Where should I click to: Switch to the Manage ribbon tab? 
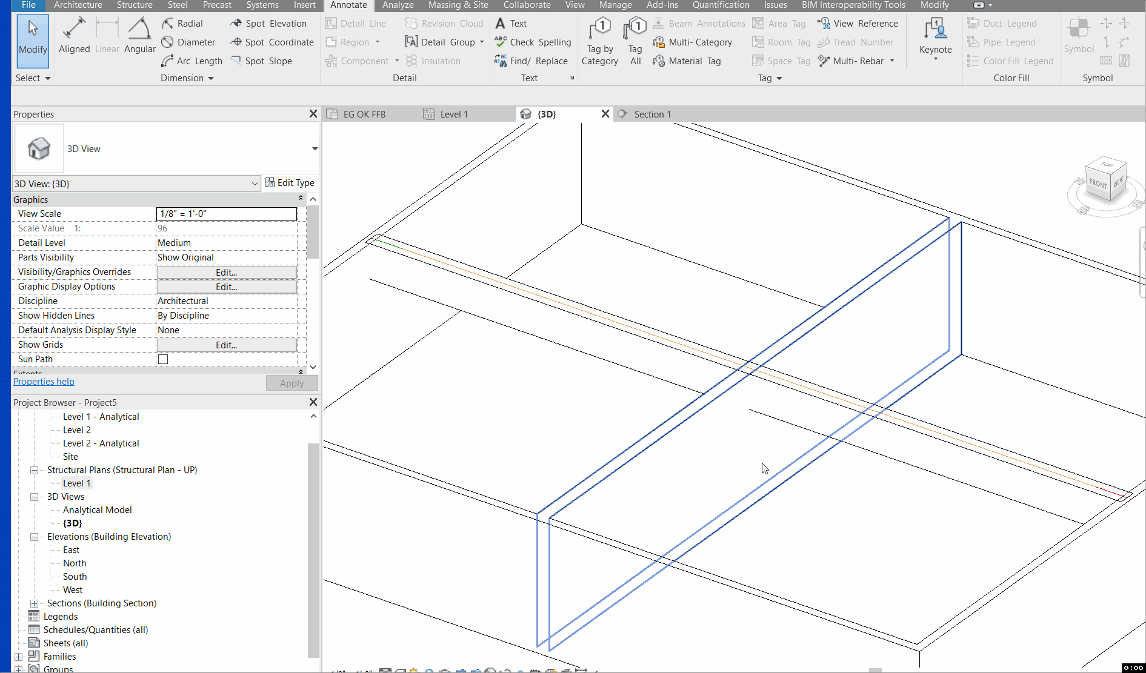pos(615,5)
